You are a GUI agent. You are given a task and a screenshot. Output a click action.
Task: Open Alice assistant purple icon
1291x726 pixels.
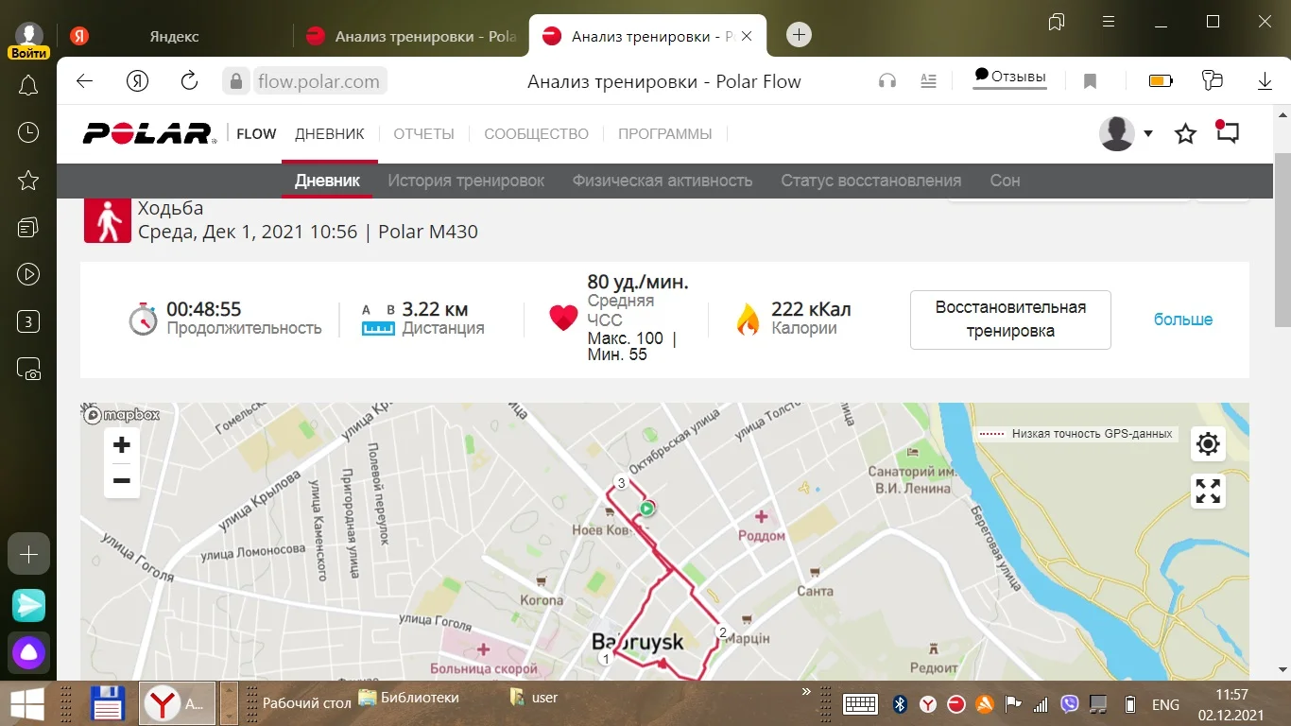click(x=28, y=652)
